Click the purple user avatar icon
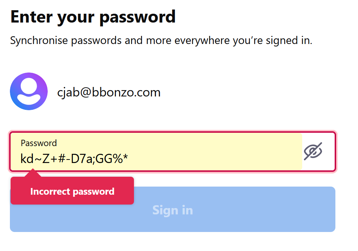The image size is (358, 251). 29,92
